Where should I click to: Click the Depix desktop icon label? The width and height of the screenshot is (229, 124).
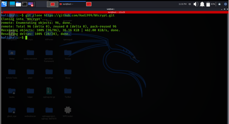30,40
